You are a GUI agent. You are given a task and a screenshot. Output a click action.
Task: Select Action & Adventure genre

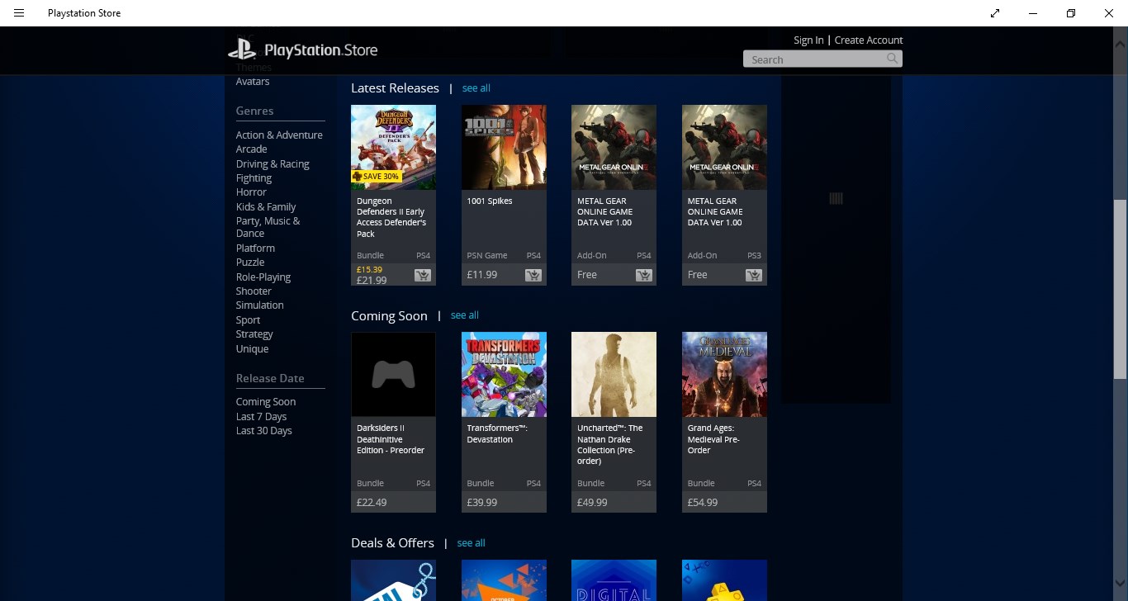pyautogui.click(x=279, y=135)
